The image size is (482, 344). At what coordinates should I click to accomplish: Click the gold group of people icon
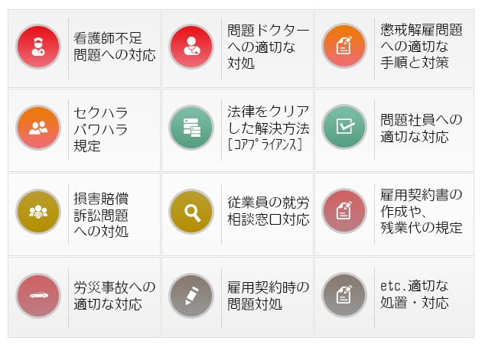pos(38,212)
